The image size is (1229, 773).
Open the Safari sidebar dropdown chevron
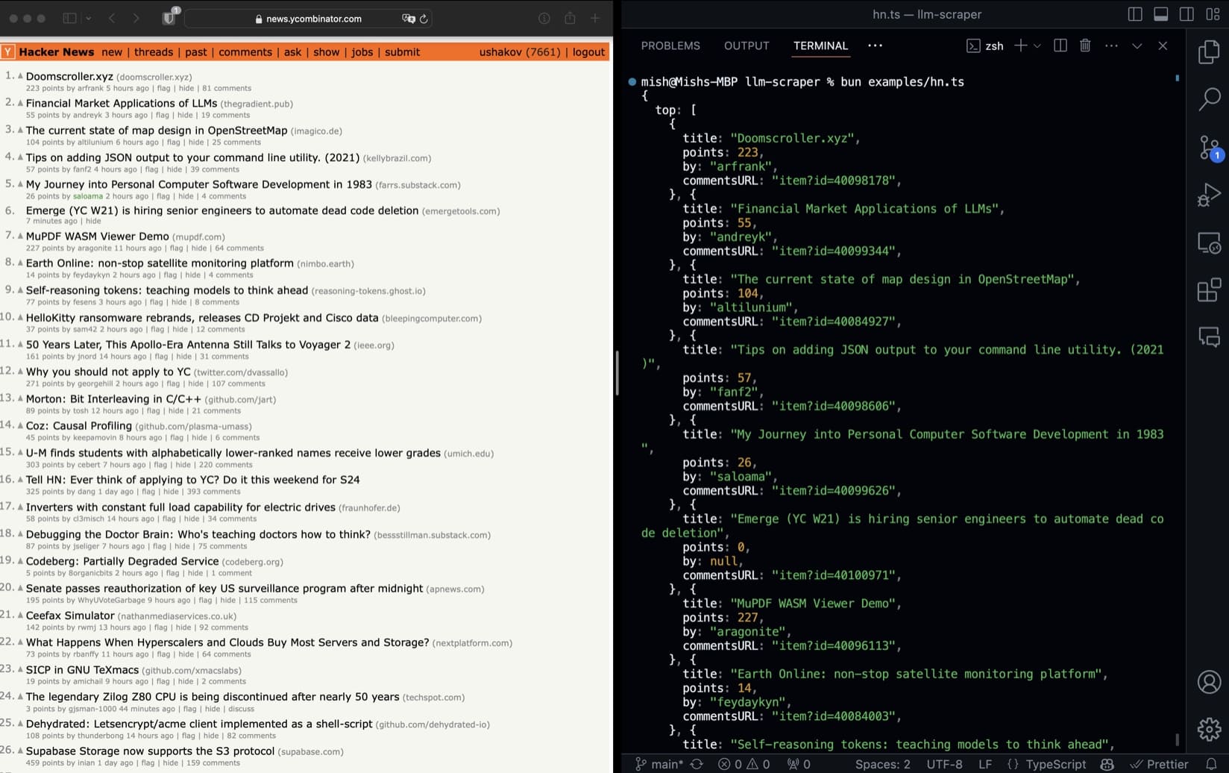pyautogui.click(x=88, y=18)
